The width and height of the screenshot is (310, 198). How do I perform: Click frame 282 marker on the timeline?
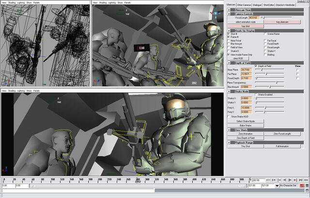138,180
